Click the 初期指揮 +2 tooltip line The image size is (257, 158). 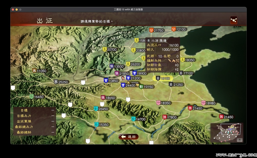pyautogui.click(x=163, y=69)
